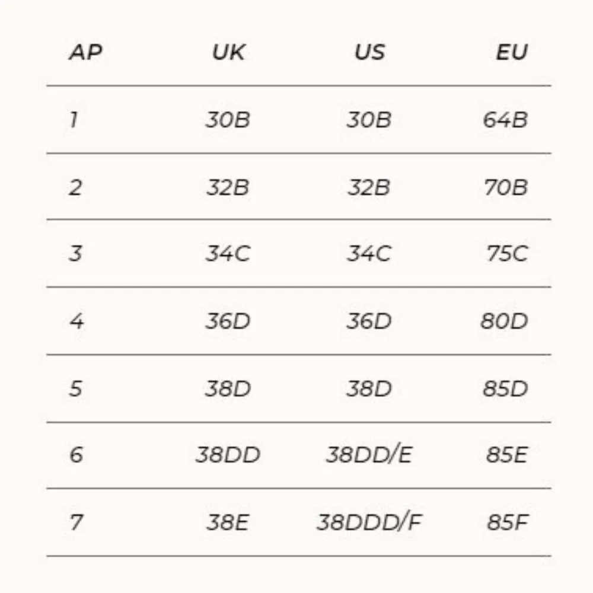
Task: Select the US 38DDD/F cell
Action: [369, 522]
